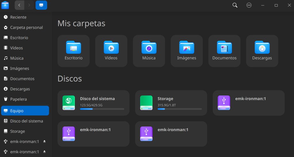The height and width of the screenshot is (157, 294).
Task: Open the Escritorio folder card in Mis carpetas
Action: pyautogui.click(x=73, y=51)
